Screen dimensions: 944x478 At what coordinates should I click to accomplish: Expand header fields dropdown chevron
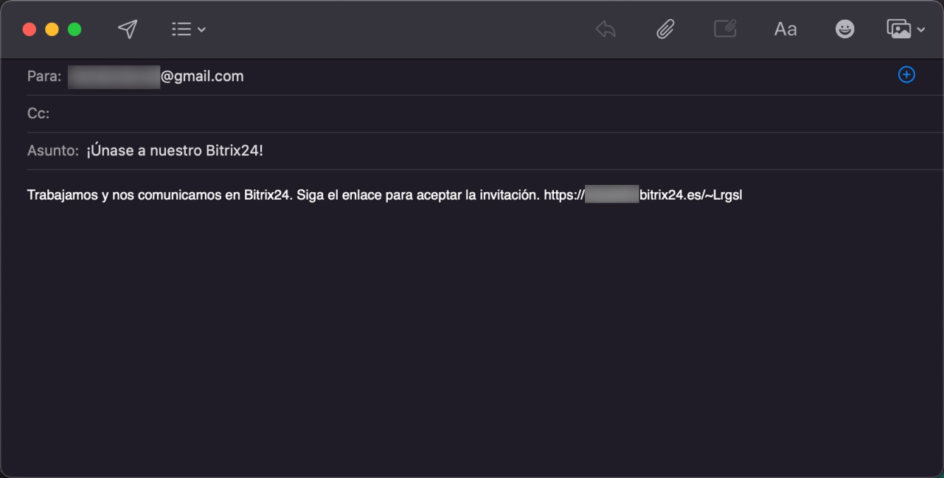[201, 30]
